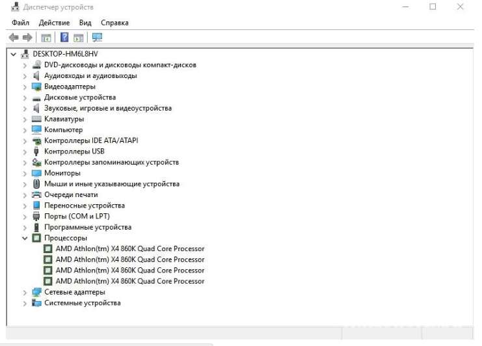Minimize the Диспетчер устройств window
The height and width of the screenshot is (346, 482).
[405, 7]
